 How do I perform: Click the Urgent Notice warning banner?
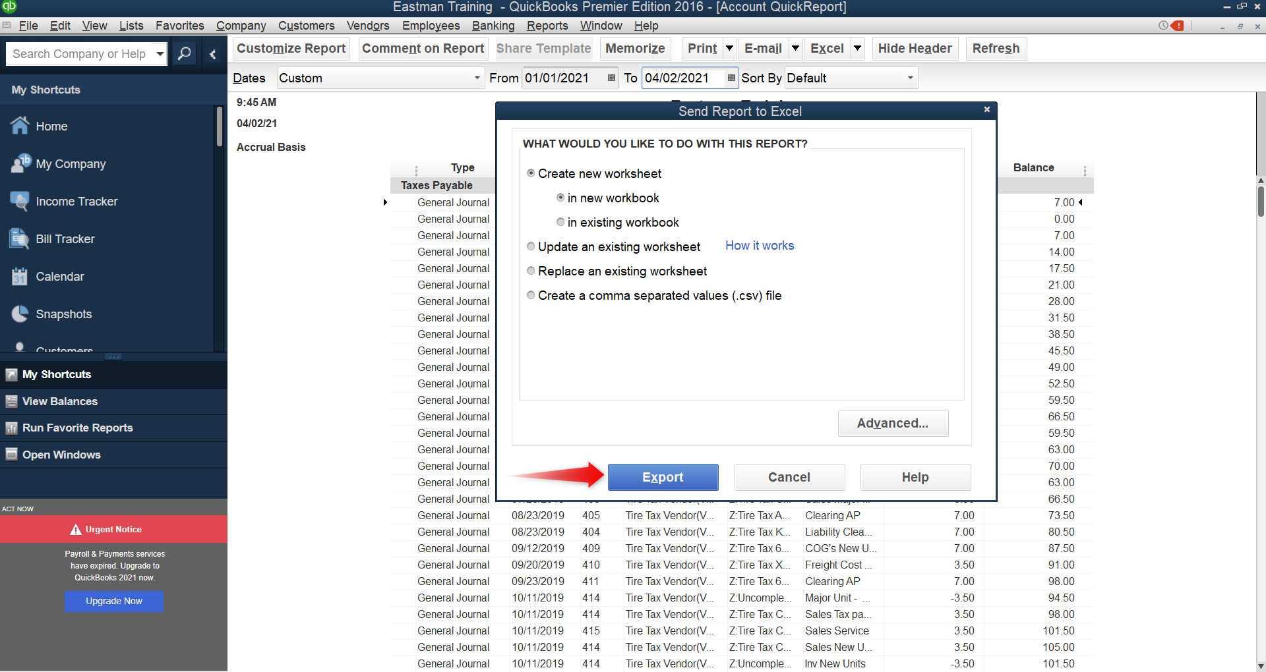(113, 529)
